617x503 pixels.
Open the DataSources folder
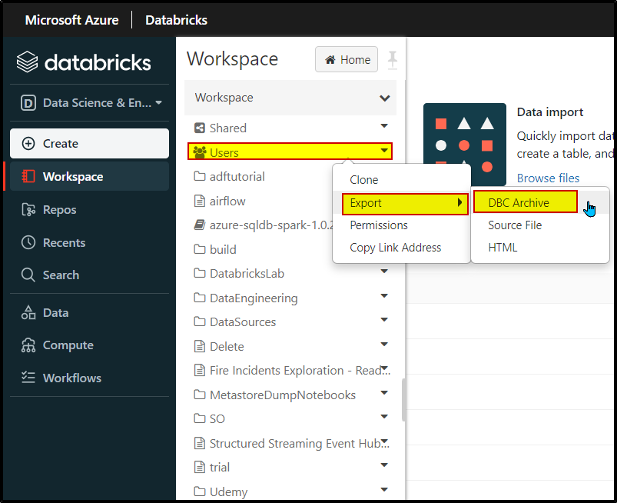coord(243,321)
